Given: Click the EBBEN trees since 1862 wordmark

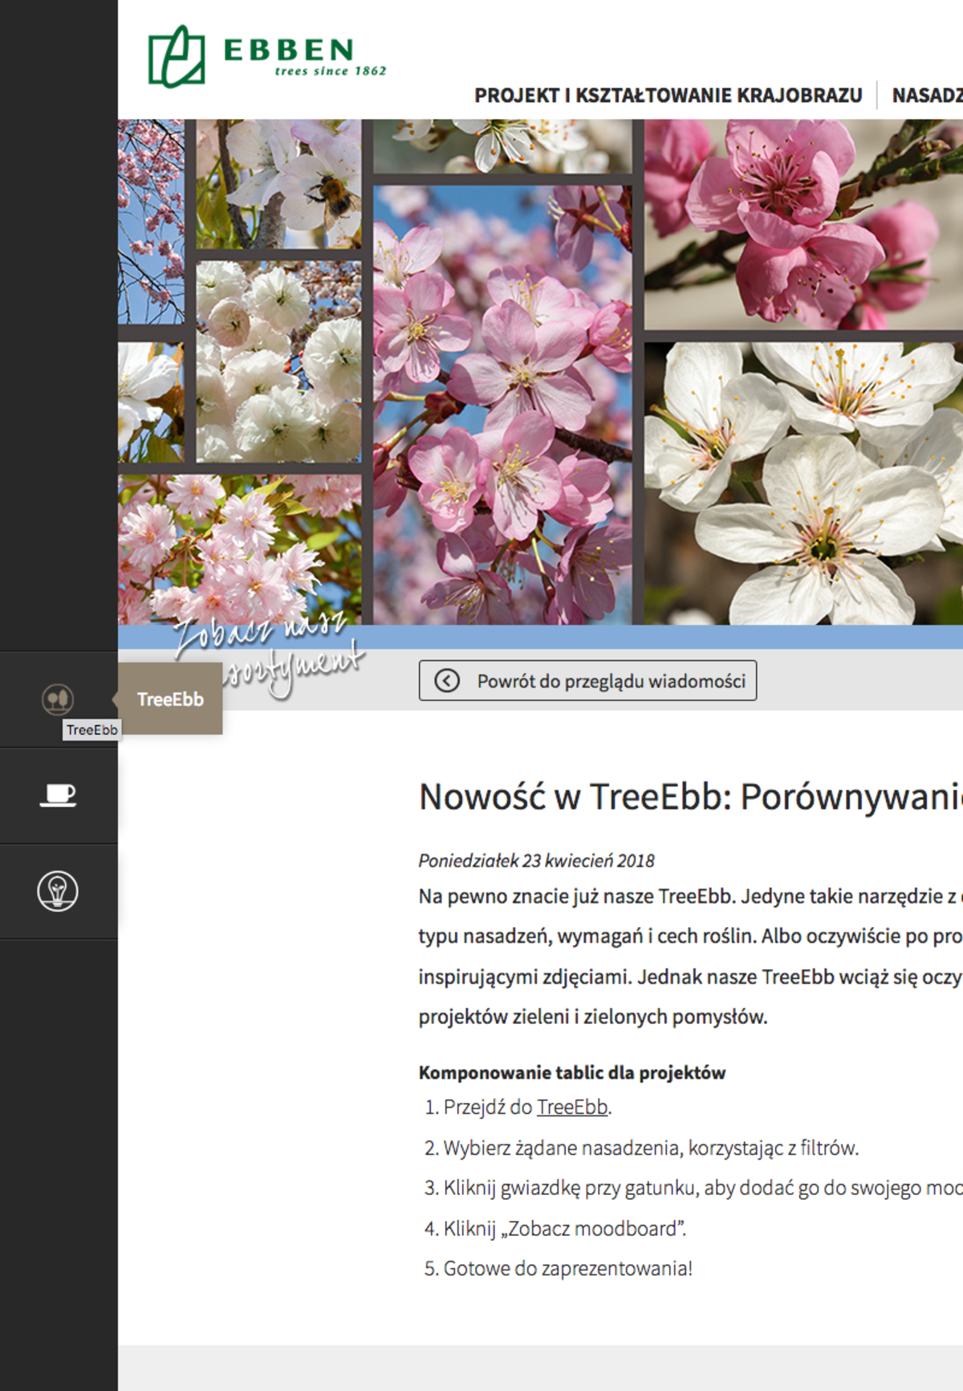Looking at the screenshot, I should 303,56.
